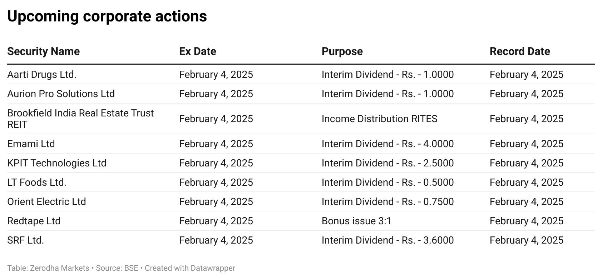Click KPIT Technologies Ltd entry
The width and height of the screenshot is (602, 280).
pyautogui.click(x=56, y=163)
